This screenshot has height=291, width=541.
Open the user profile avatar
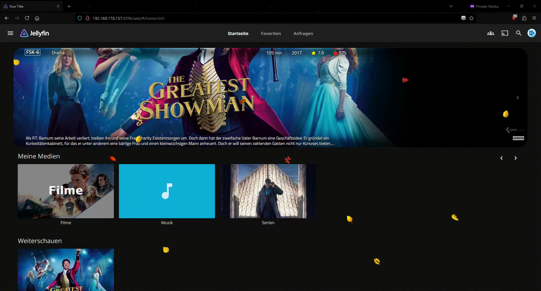pyautogui.click(x=532, y=33)
